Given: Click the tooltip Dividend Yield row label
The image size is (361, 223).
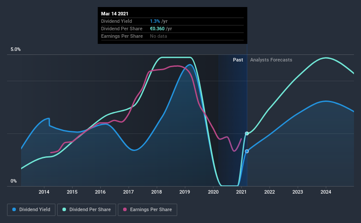Looking at the screenshot, I should click(117, 21).
